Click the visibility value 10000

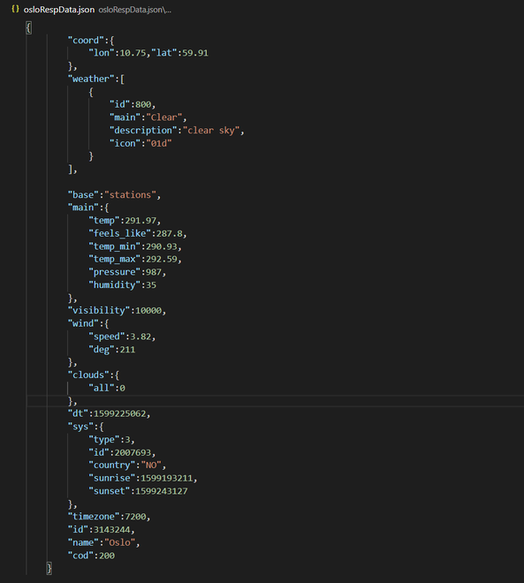click(x=148, y=310)
